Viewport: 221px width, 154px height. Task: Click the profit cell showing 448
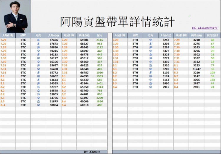pyautogui.click(x=100, y=51)
